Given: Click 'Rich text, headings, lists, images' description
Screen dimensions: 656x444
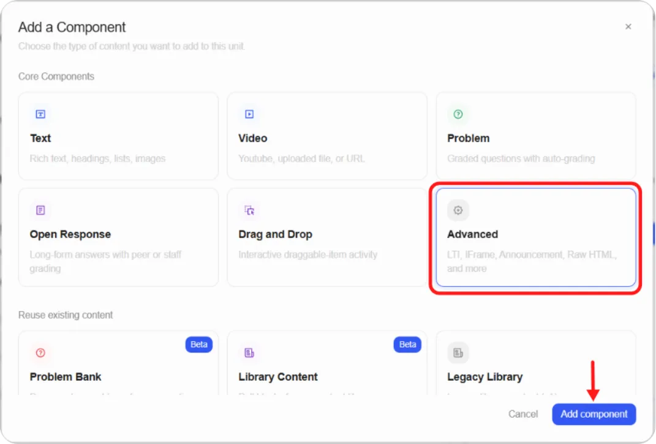Looking at the screenshot, I should [x=97, y=158].
